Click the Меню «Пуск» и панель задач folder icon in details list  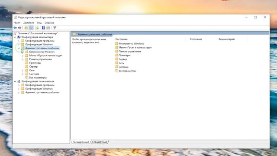point(116,47)
